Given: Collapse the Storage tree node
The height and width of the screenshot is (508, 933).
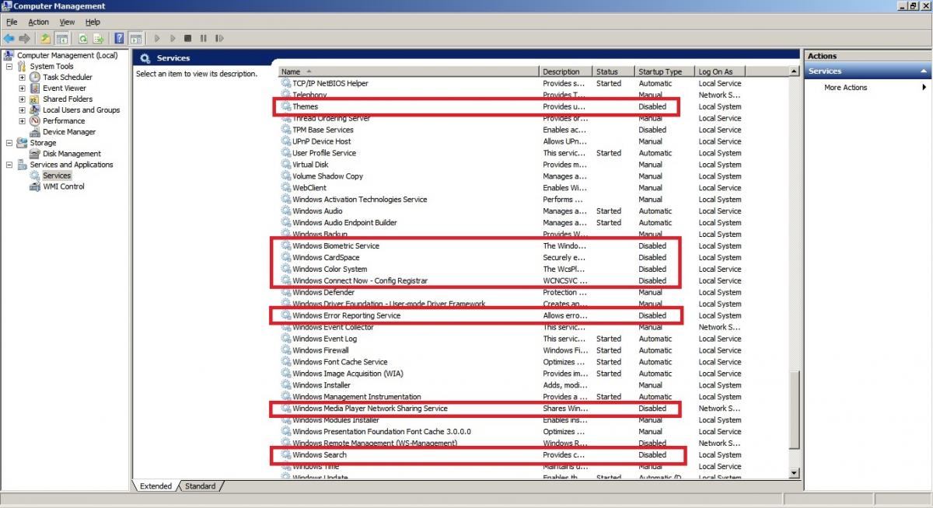Looking at the screenshot, I should coord(9,143).
